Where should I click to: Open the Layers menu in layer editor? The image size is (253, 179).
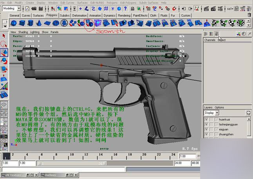click(208, 107)
